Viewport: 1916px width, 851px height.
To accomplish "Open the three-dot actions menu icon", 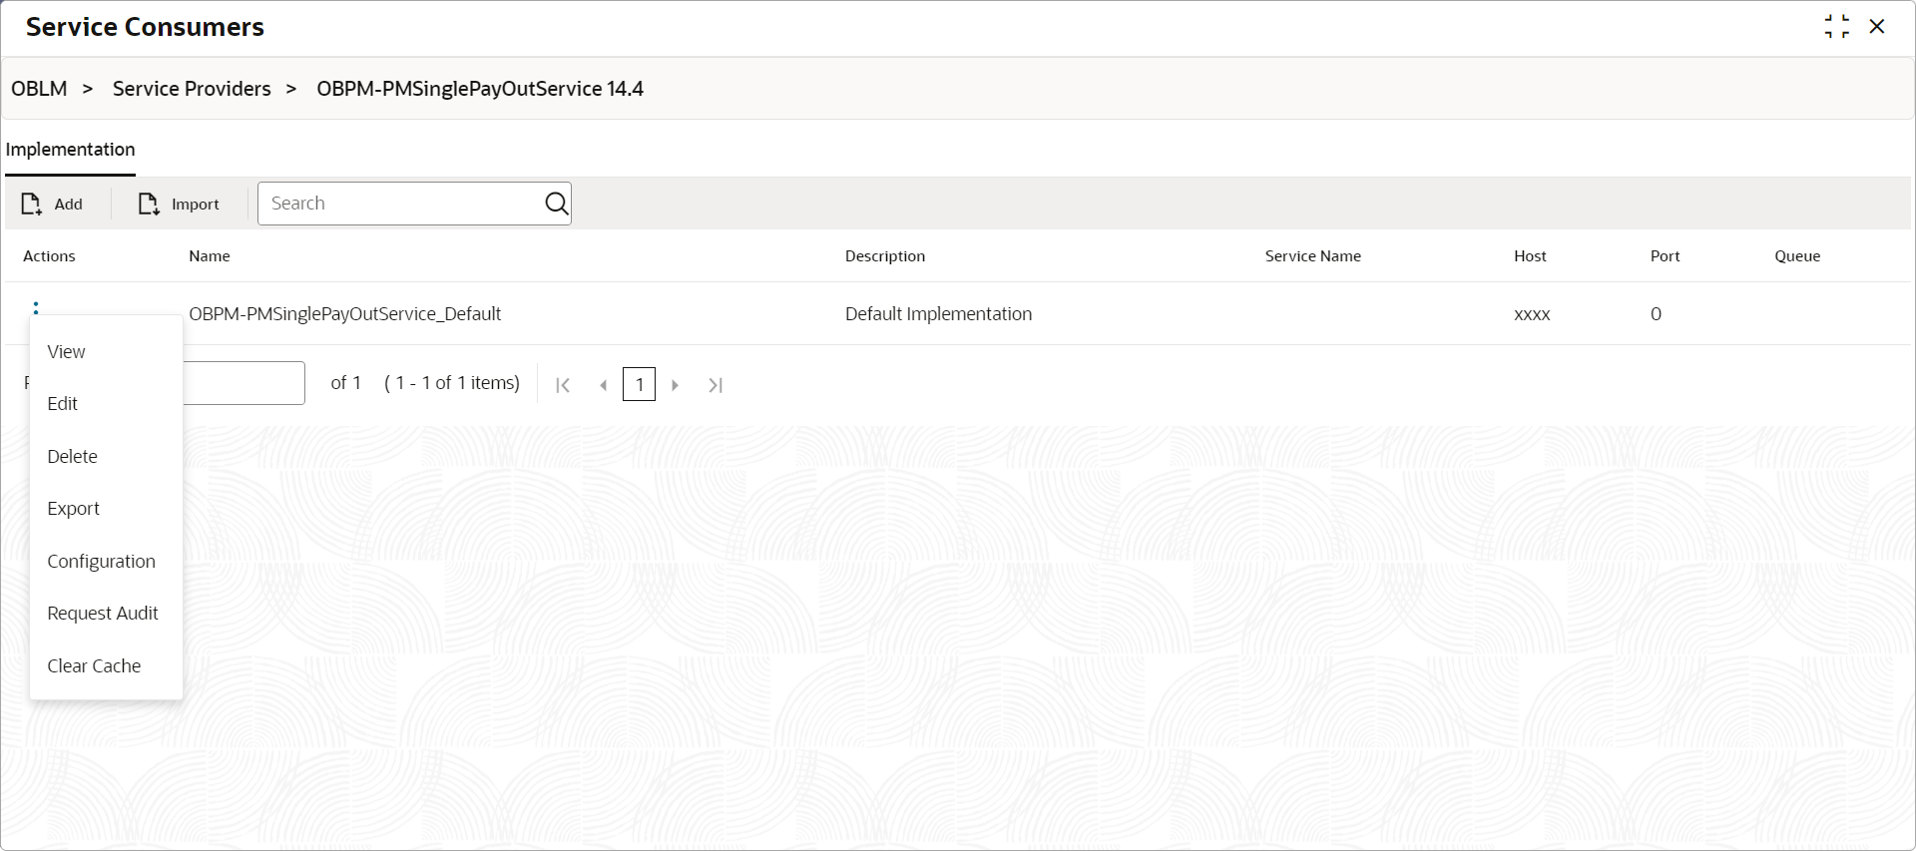I will click(36, 307).
